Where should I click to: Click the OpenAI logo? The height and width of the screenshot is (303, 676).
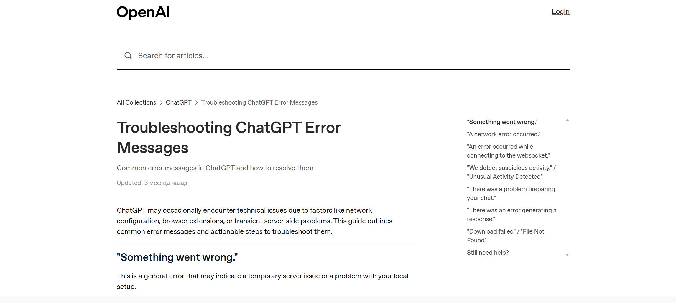(143, 13)
